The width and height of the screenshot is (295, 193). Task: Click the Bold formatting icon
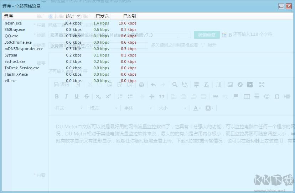[57, 96]
